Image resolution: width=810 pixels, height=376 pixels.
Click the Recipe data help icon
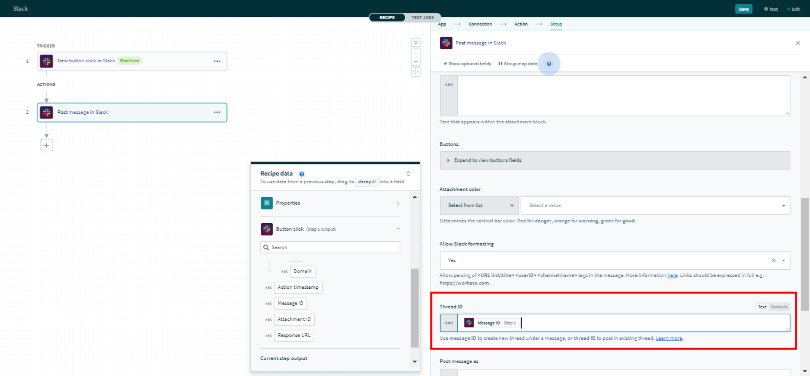(x=302, y=174)
